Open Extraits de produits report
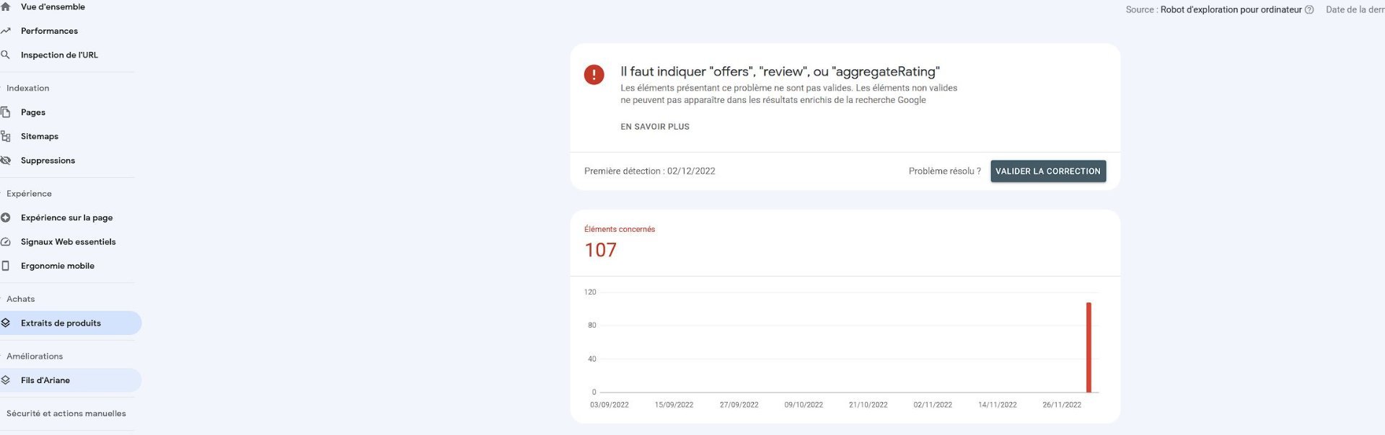The height and width of the screenshot is (435, 1385). (61, 323)
